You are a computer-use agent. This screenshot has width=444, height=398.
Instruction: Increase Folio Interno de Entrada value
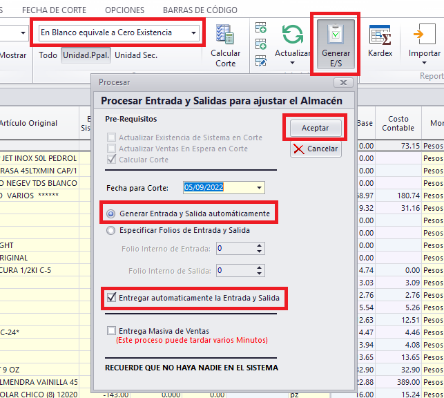[259, 245]
